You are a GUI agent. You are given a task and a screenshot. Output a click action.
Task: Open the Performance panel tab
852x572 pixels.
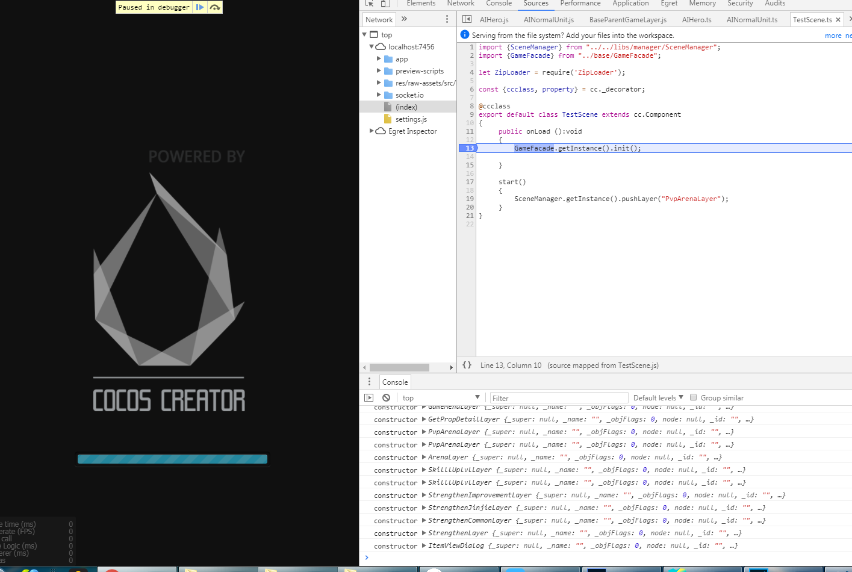580,4
